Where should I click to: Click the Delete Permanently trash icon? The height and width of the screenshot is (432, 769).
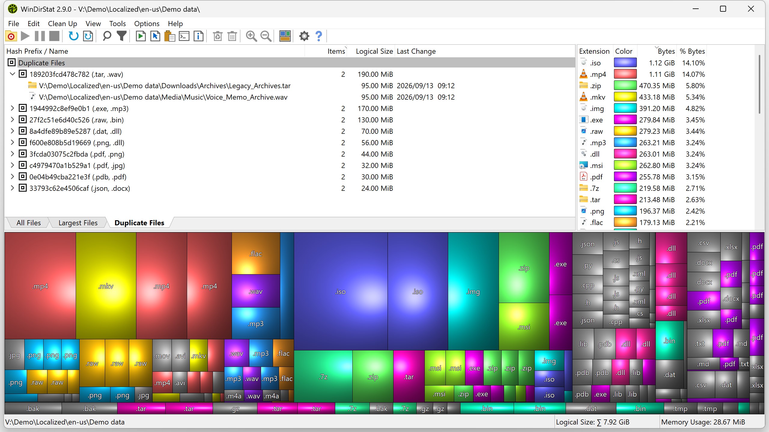pyautogui.click(x=232, y=36)
